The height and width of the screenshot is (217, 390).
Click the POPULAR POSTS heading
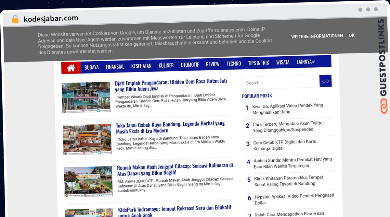point(257,96)
